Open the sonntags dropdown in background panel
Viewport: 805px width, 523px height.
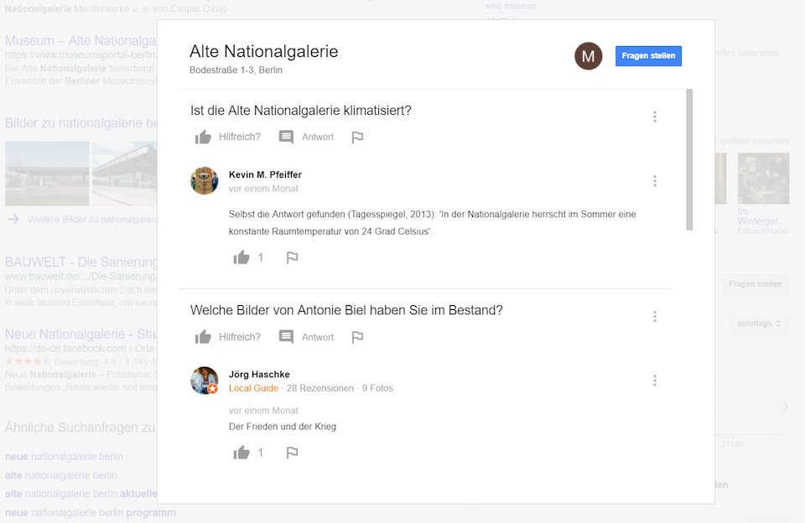coord(759,324)
